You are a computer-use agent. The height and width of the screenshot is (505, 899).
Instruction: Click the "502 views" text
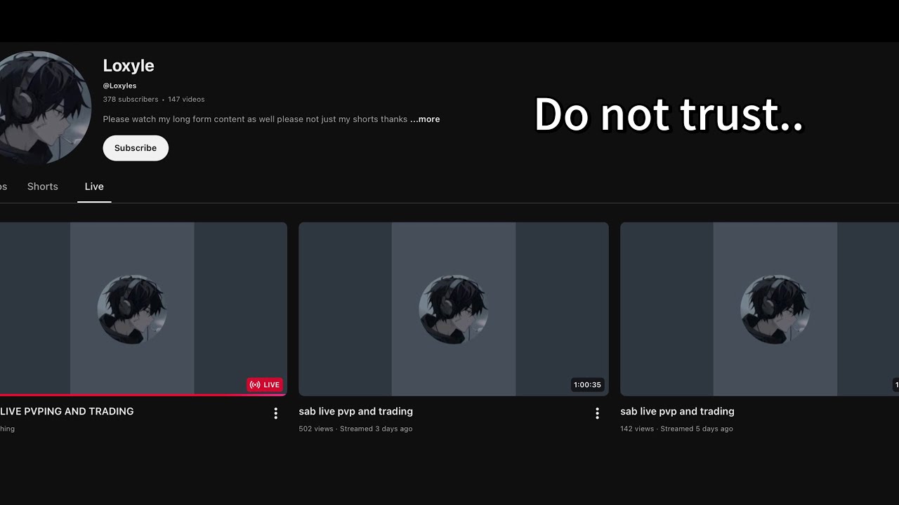316,429
